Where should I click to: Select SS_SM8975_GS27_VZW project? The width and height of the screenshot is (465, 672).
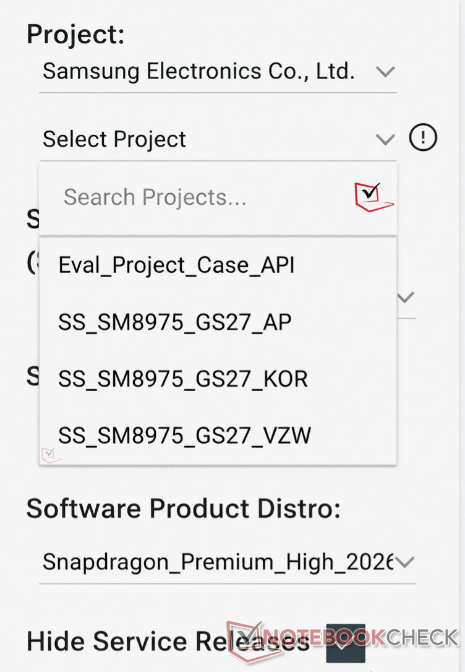[x=218, y=436]
